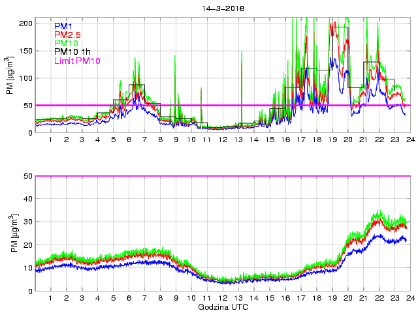Click the upper chart's PM y-axis label
Viewport: 418px width, 313px height.
9,75
